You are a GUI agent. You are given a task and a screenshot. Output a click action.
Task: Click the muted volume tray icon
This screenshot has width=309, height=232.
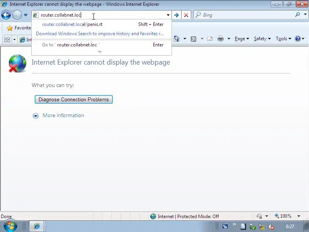click(x=271, y=227)
